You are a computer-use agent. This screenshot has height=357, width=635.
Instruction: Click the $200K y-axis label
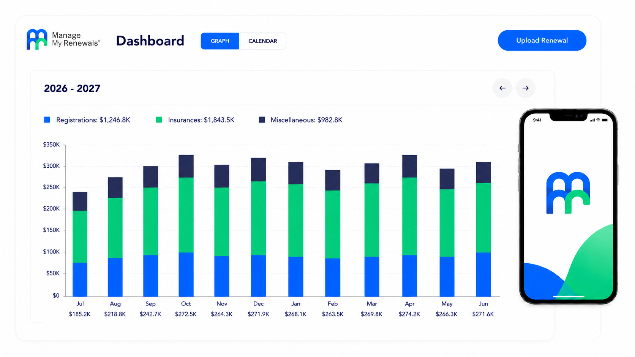click(51, 209)
